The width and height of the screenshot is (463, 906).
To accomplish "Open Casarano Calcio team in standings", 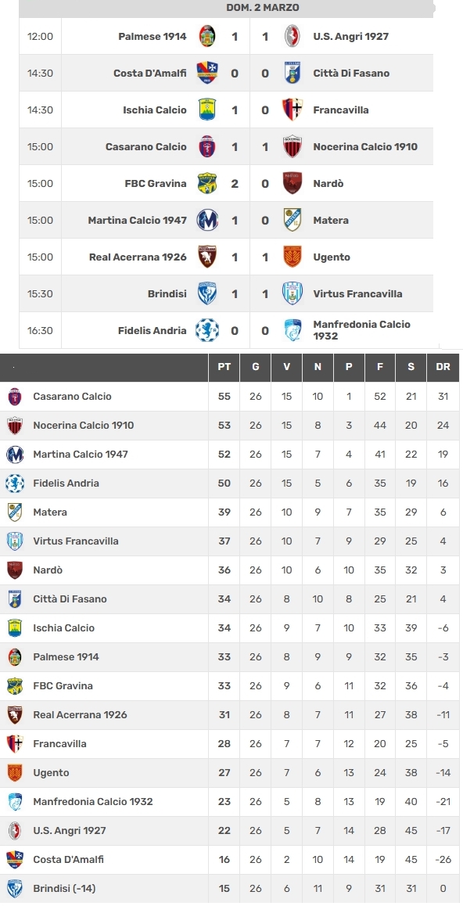I will [x=72, y=397].
